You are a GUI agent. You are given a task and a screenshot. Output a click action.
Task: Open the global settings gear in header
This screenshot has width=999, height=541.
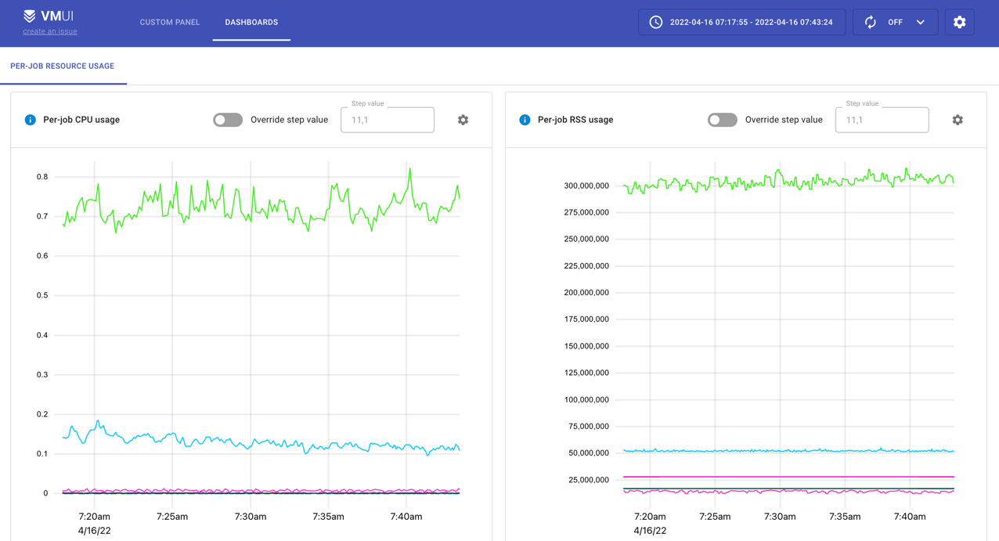coord(959,22)
